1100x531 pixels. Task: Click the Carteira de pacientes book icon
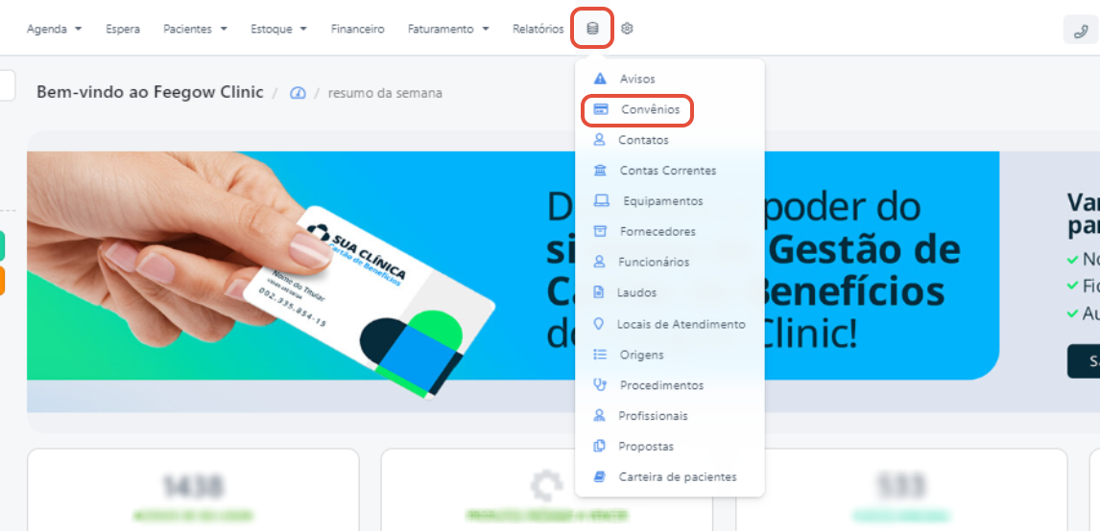click(599, 476)
